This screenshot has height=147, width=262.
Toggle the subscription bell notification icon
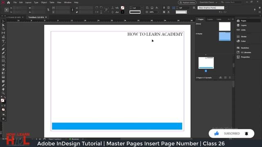pyautogui.click(x=246, y=134)
